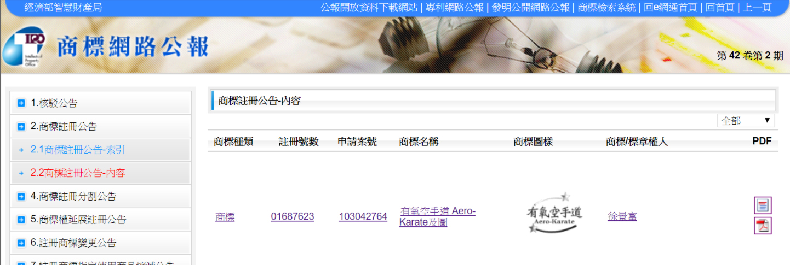Click arrow icon beside 6.註冊商標變更公告

[x=21, y=243]
